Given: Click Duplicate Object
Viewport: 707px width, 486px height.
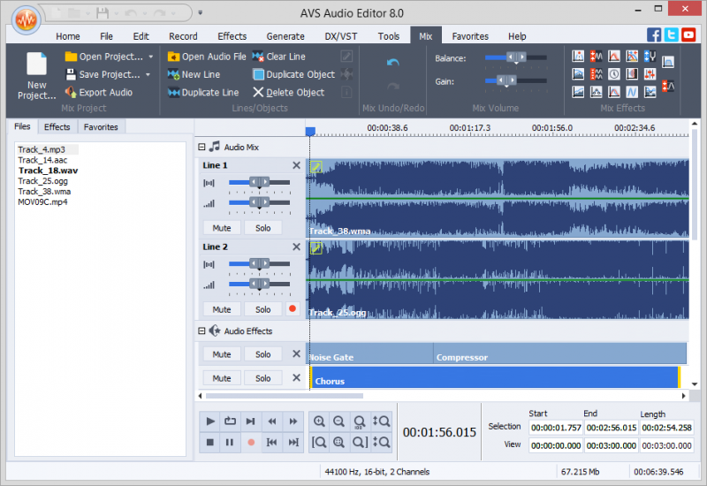Looking at the screenshot, I should coord(294,74).
